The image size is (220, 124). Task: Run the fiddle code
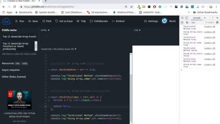pyautogui.click(x=20, y=21)
